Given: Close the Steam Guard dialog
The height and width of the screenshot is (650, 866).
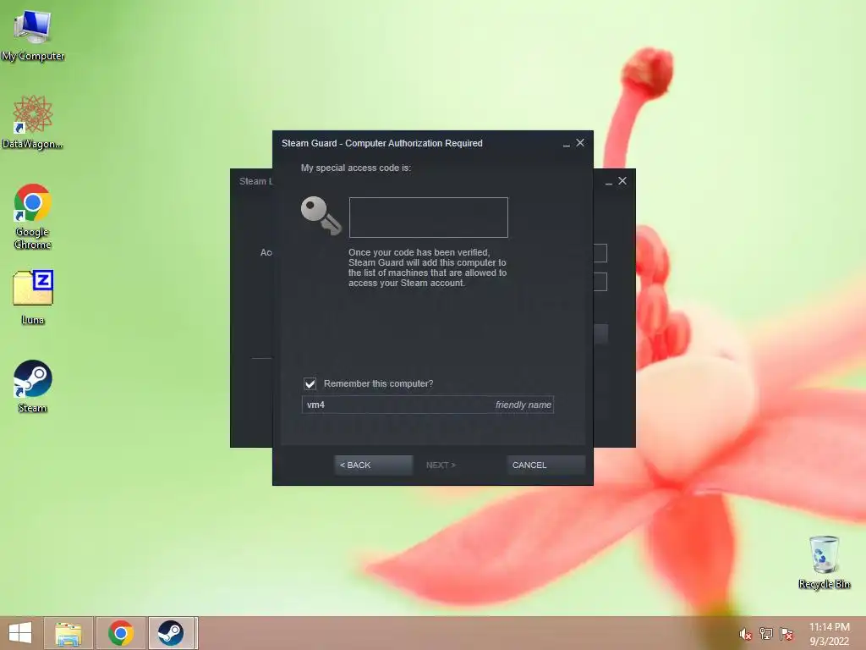Looking at the screenshot, I should click(x=580, y=142).
